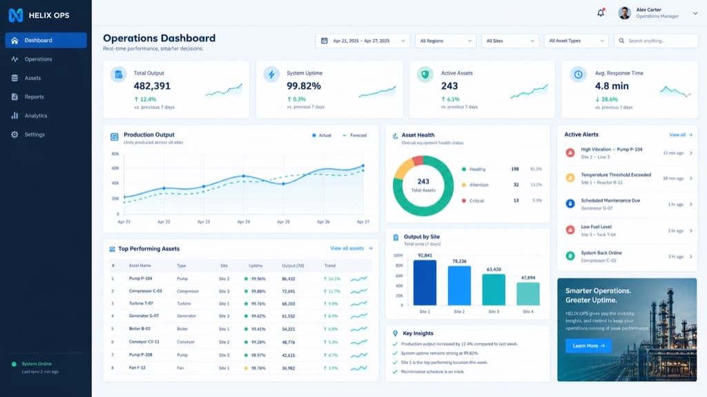
Task: Click the Output by Site panel icon
Action: click(396, 238)
